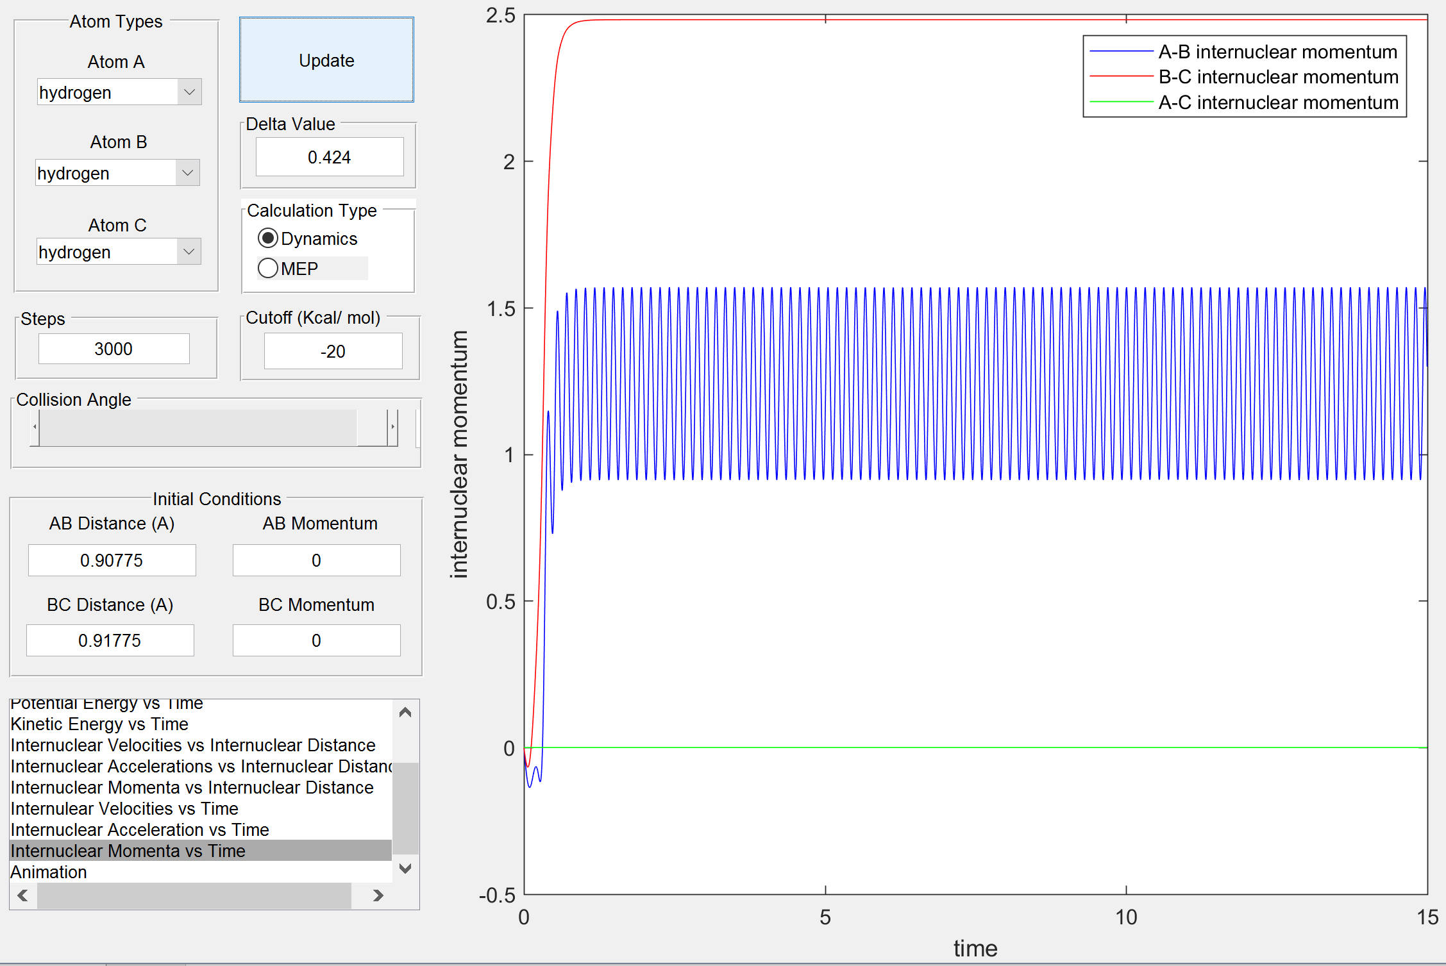Click left arrow of Collision Angle slider
This screenshot has height=966, width=1446.
pos(35,427)
